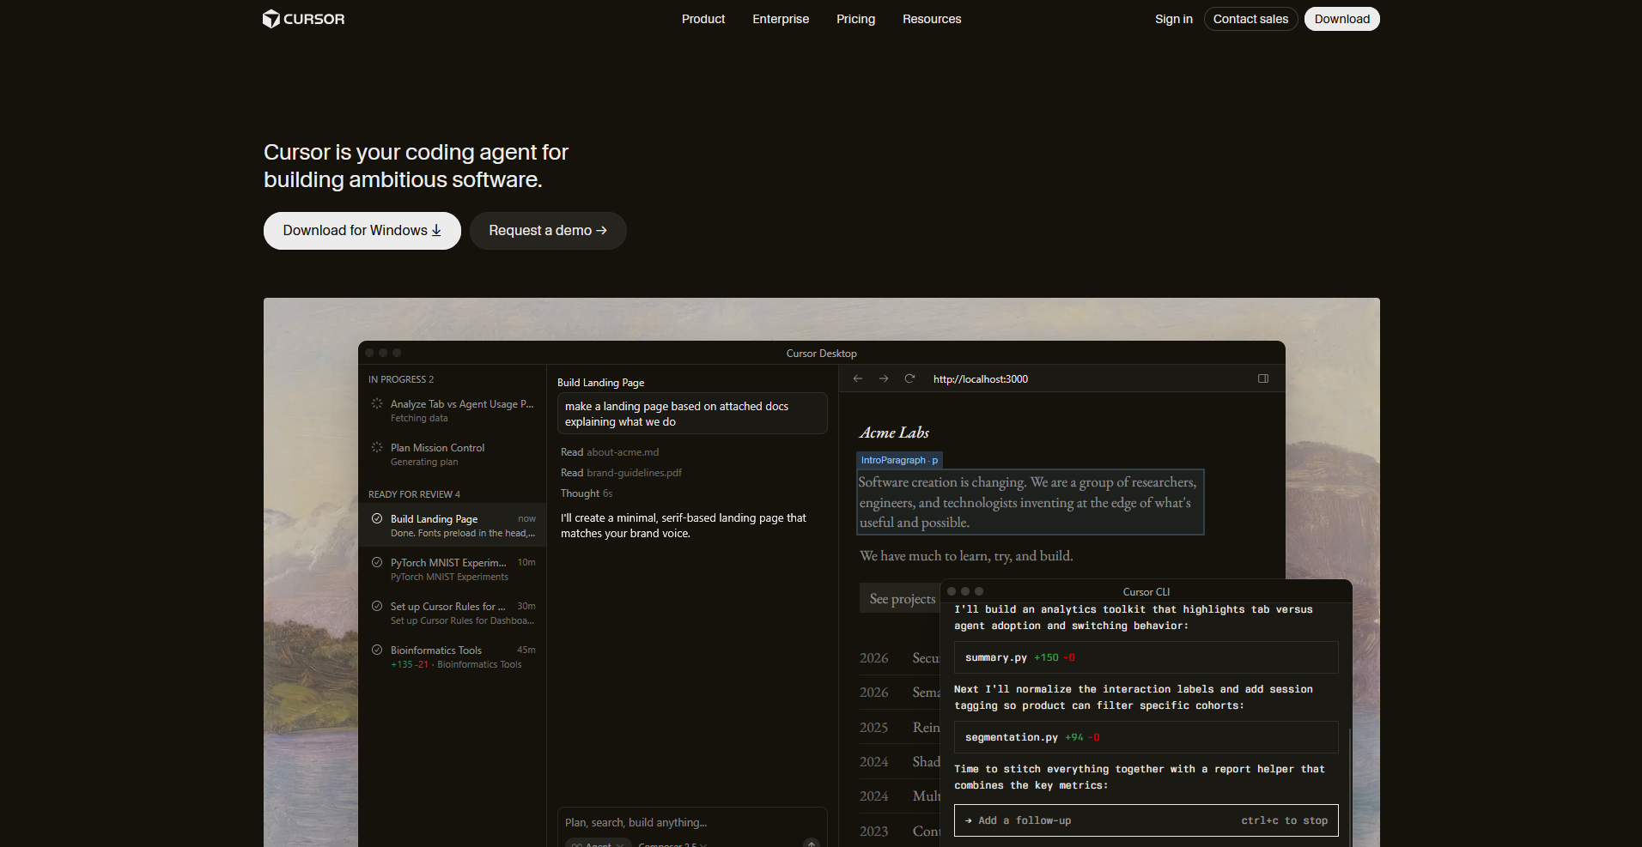
Task: Click the spinner icon beside Plan Mission Control
Action: (x=377, y=447)
